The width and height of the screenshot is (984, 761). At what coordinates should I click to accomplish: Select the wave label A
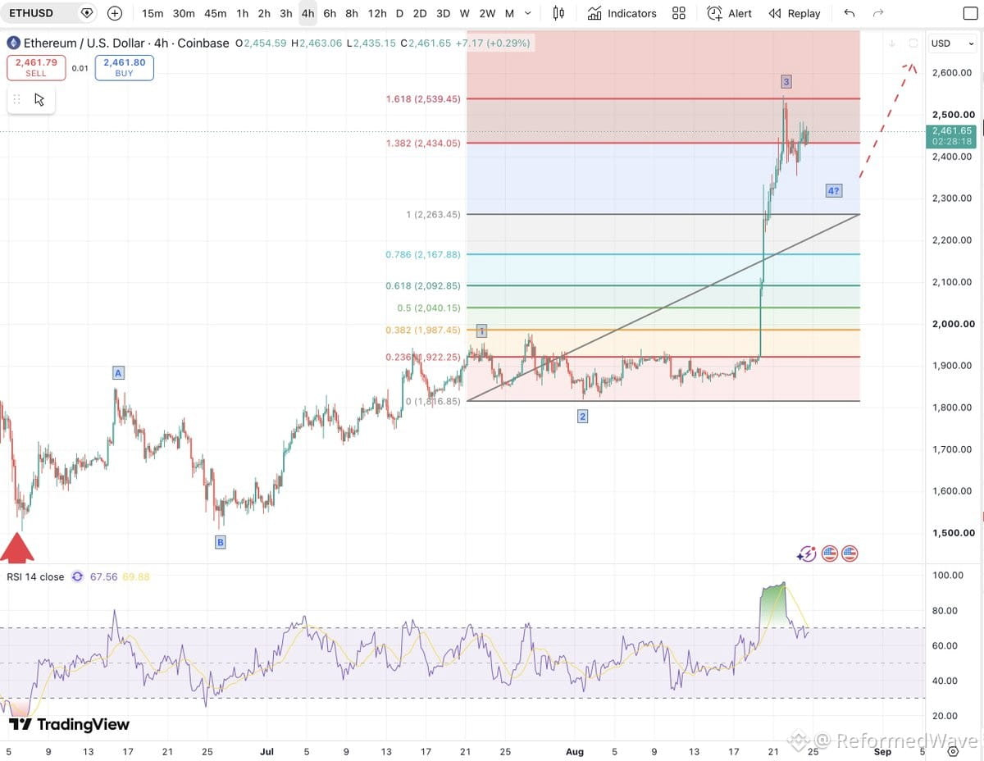coord(118,373)
